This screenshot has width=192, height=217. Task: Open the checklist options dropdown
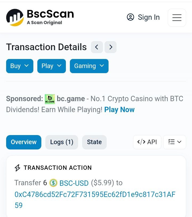[175, 142]
